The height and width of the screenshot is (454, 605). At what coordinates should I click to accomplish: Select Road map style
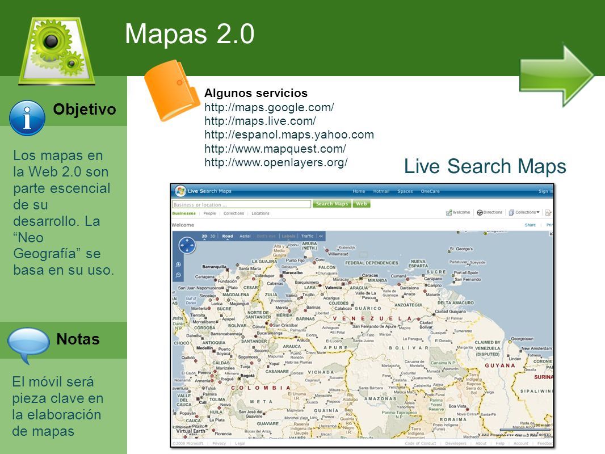point(227,236)
